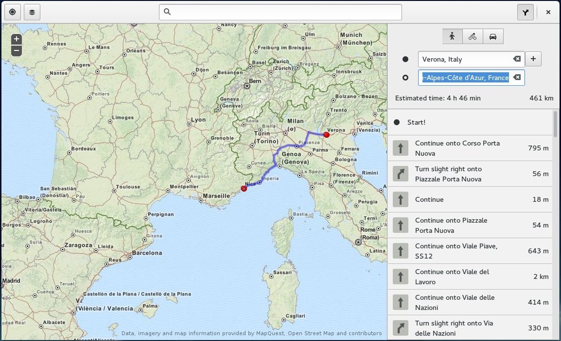Zoom out on the map
The width and height of the screenshot is (561, 341).
[x=17, y=50]
